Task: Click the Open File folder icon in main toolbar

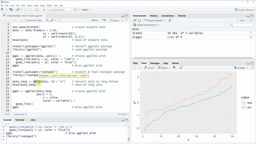Action: (18, 10)
